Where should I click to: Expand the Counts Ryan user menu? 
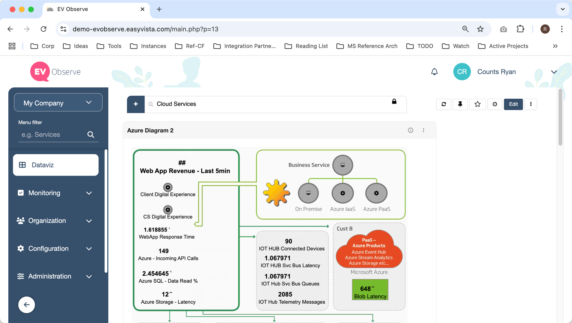554,72
